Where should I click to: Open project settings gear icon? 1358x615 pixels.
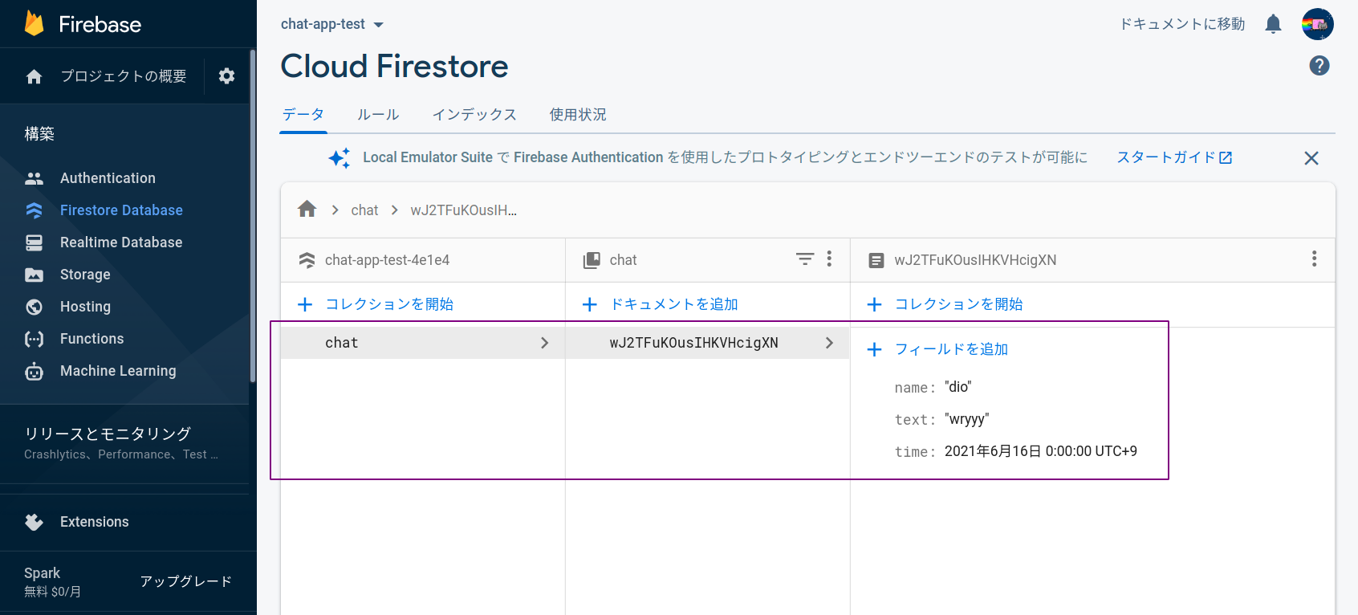click(227, 75)
